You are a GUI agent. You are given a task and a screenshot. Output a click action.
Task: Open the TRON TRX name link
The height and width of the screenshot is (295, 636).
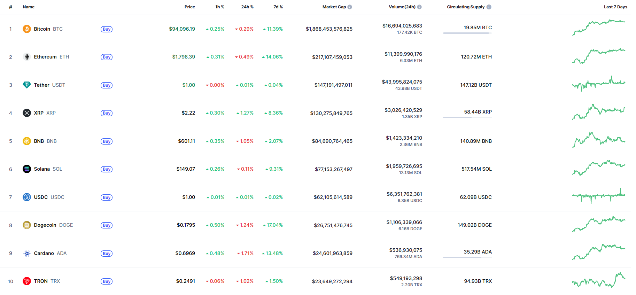point(47,281)
